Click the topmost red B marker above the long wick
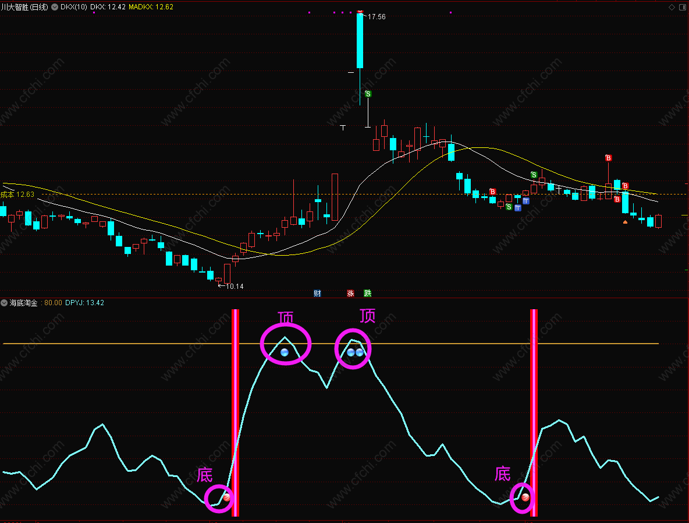The width and height of the screenshot is (689, 523). tap(608, 158)
